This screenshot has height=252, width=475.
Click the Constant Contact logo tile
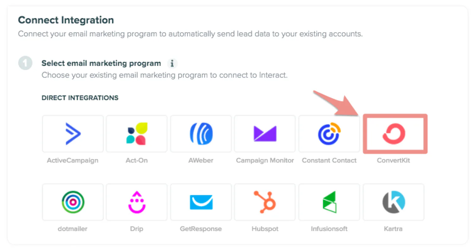(329, 134)
